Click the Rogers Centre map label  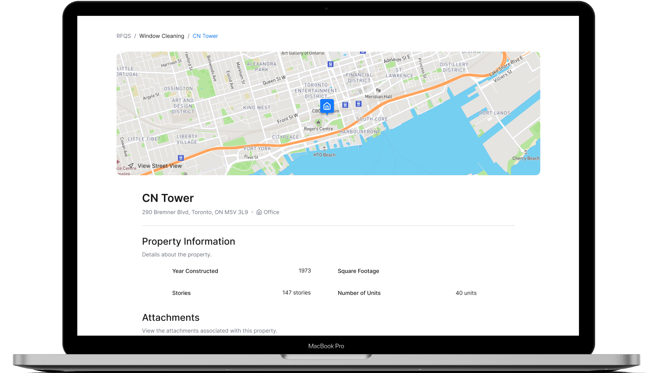coord(318,129)
